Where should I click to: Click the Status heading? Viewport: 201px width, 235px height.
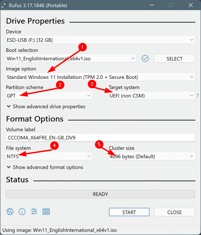point(17,179)
